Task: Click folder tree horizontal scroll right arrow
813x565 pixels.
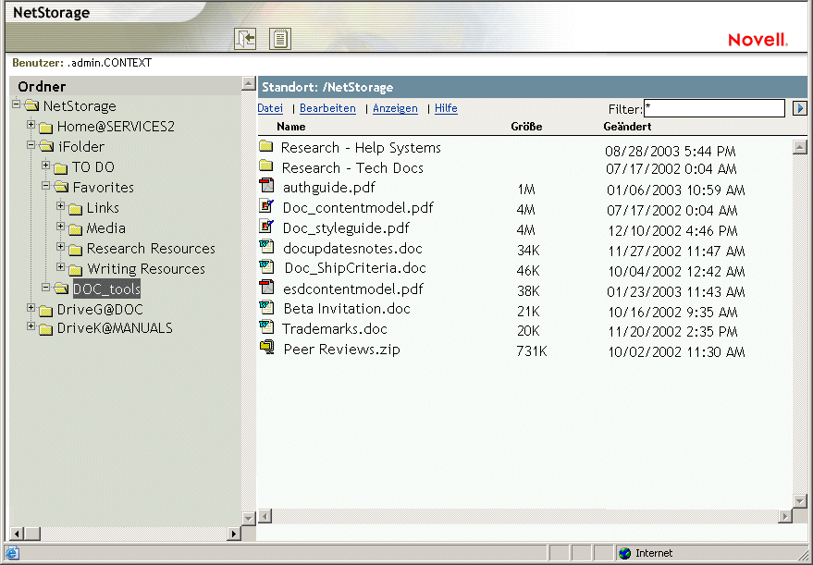Action: [233, 534]
